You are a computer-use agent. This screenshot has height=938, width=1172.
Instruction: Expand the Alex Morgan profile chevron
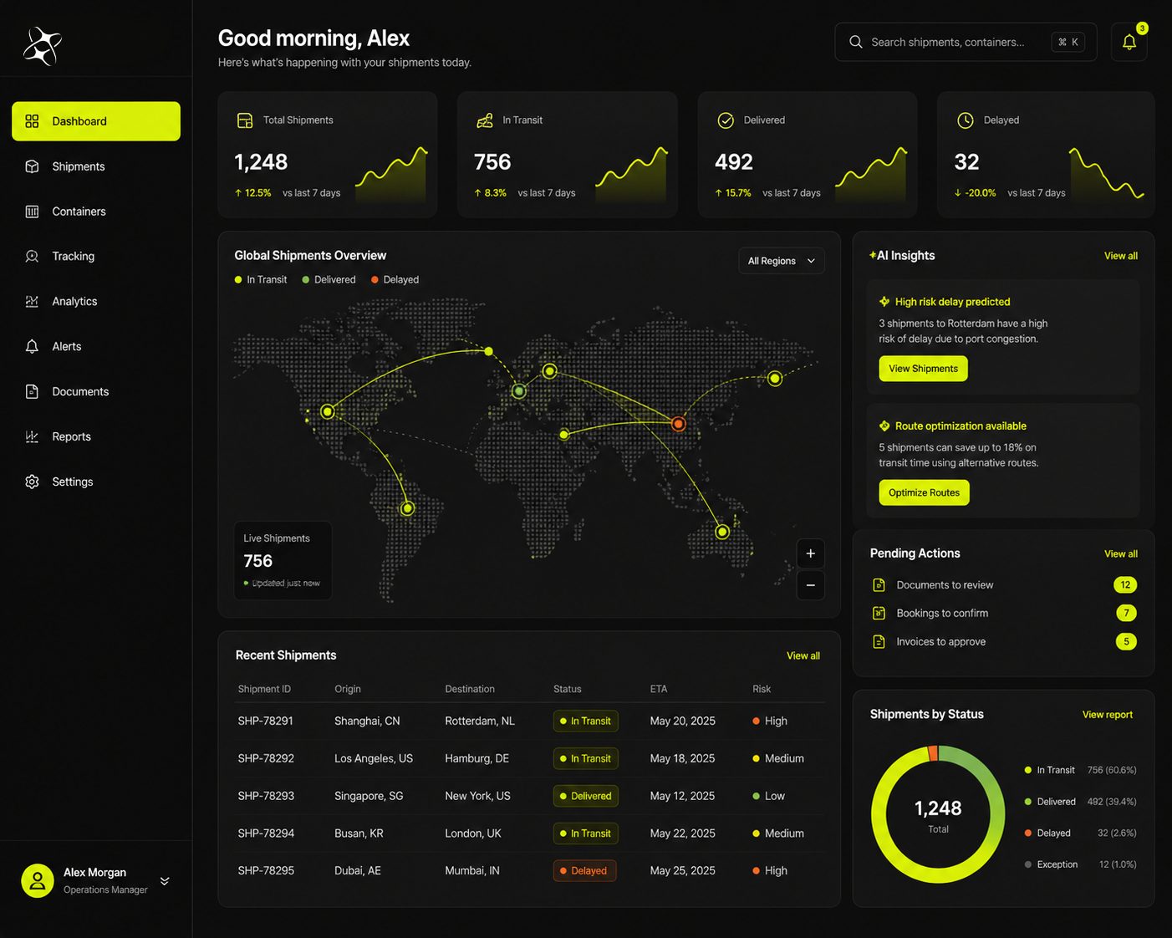coord(165,881)
